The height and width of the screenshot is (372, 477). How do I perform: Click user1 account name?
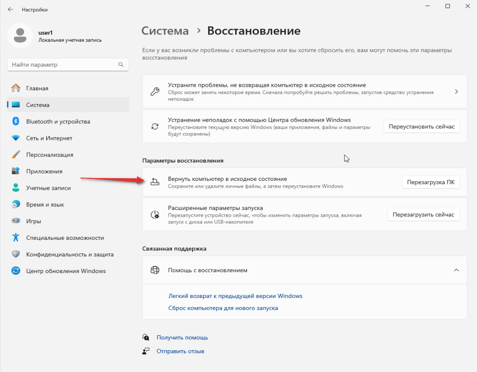click(x=46, y=33)
